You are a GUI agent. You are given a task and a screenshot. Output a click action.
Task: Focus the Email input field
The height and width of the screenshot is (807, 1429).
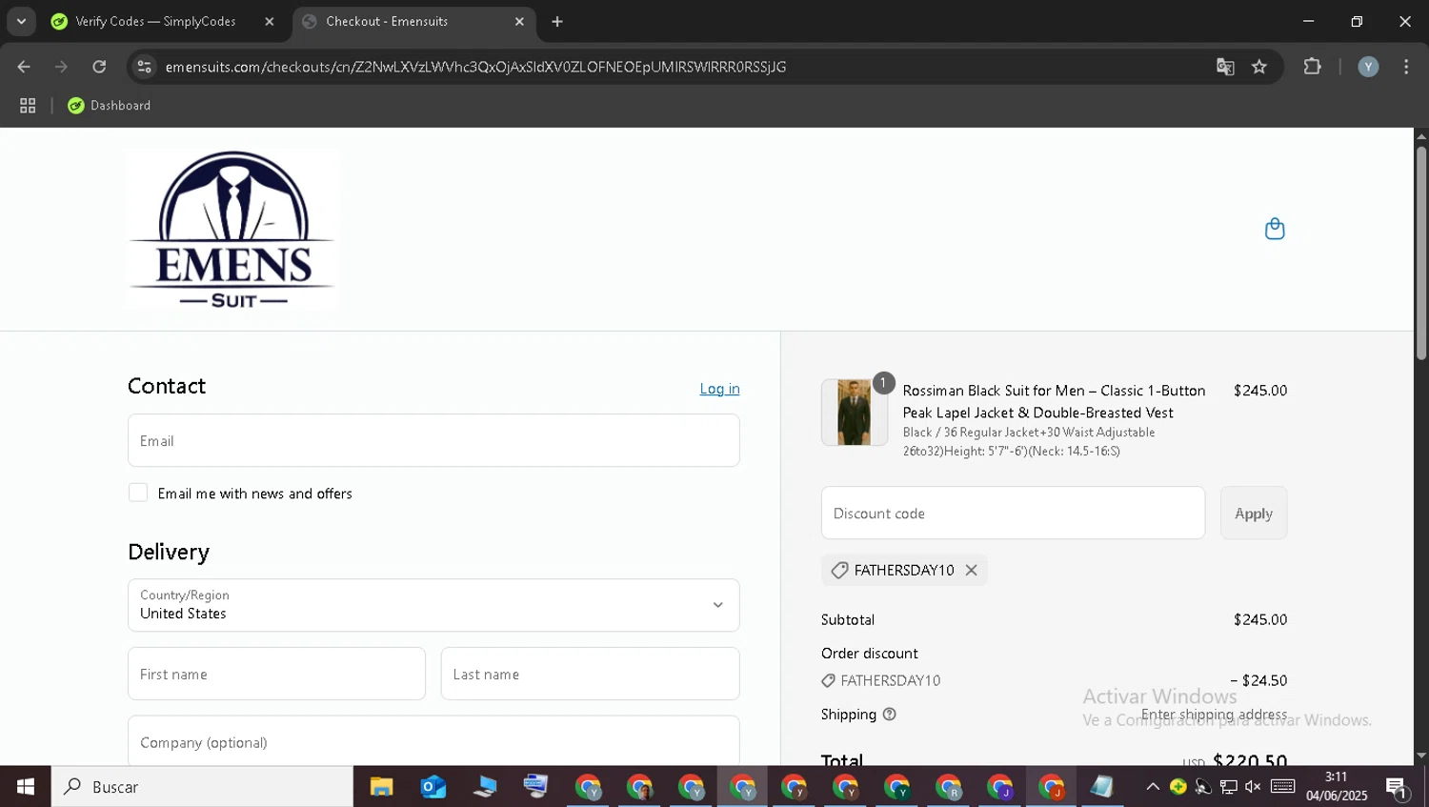tap(433, 440)
